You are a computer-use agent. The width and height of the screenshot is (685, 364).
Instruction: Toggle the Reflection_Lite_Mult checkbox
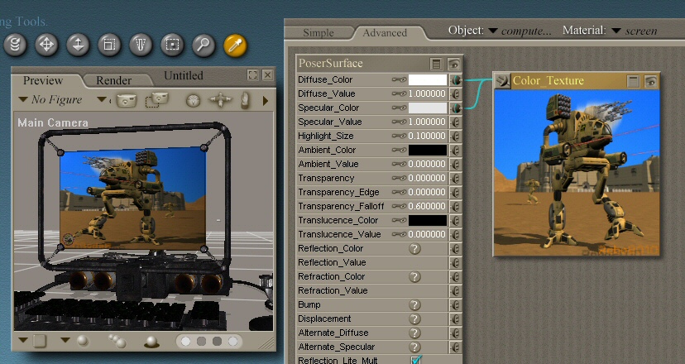click(416, 360)
